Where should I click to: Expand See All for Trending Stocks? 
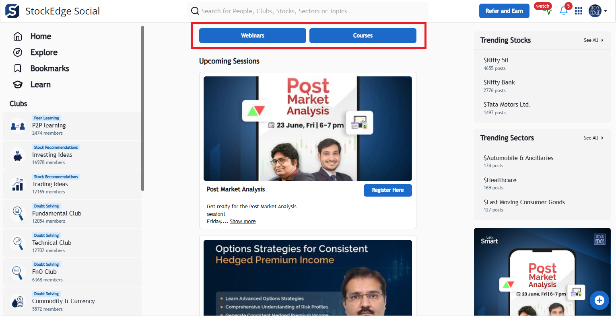point(593,40)
